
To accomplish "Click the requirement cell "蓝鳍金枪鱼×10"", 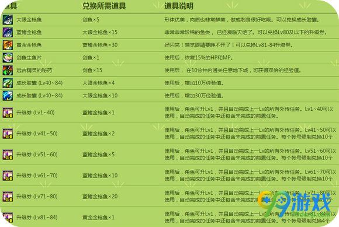I will 100,176.
